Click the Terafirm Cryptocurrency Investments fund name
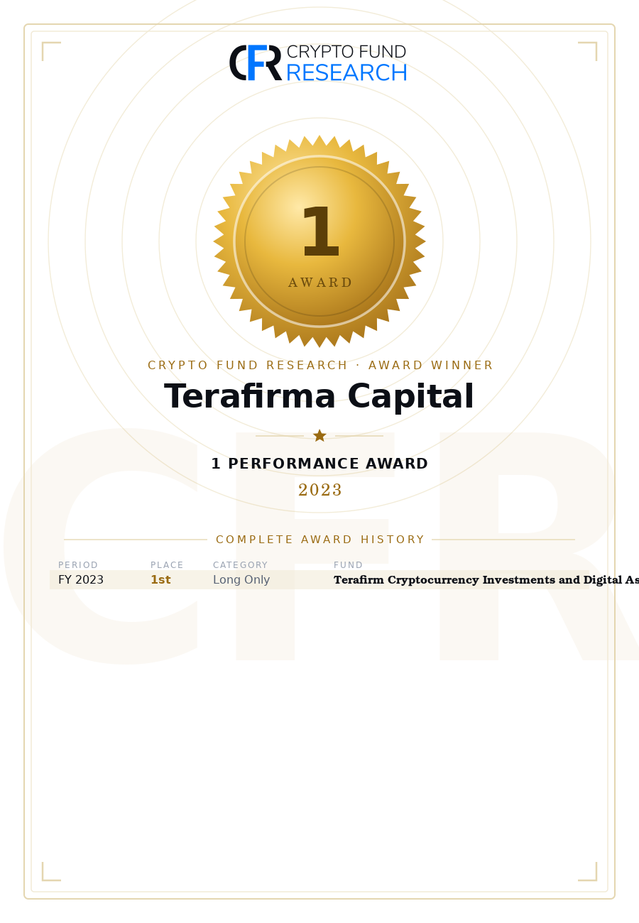 click(486, 580)
